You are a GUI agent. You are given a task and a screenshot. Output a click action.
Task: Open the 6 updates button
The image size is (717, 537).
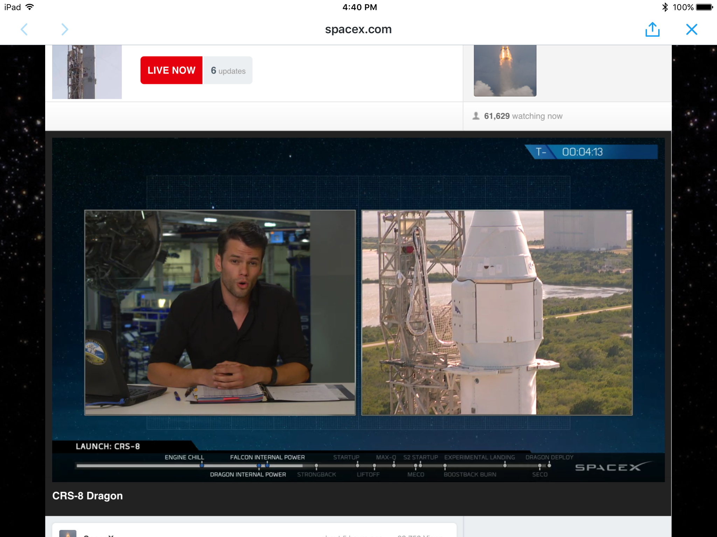[228, 70]
